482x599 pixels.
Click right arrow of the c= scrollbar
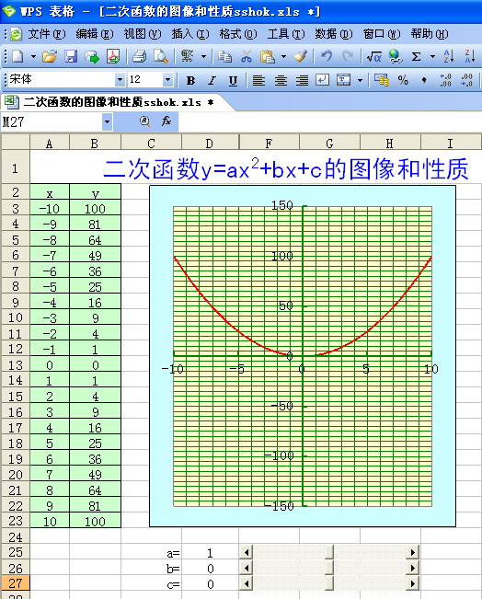tap(412, 583)
